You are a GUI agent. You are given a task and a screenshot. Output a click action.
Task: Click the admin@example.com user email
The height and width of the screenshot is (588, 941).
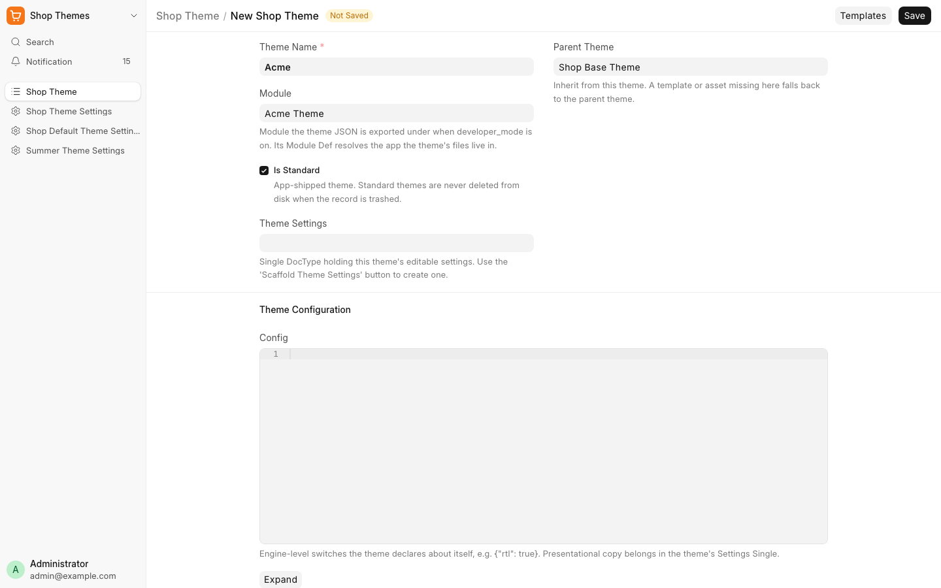73,576
